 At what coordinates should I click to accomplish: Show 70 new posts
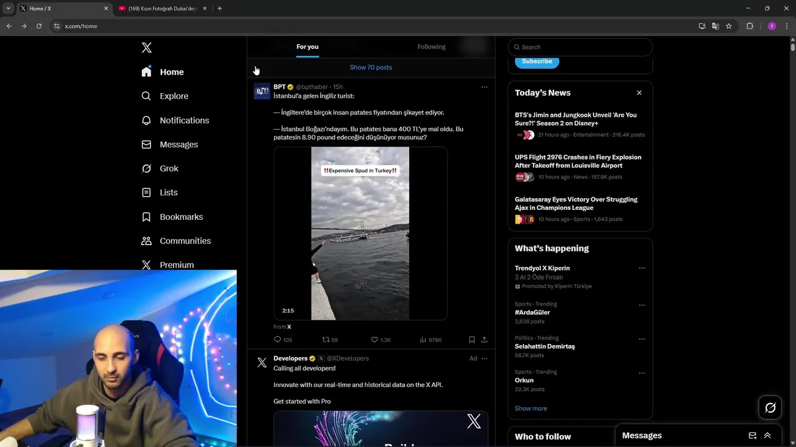371,67
